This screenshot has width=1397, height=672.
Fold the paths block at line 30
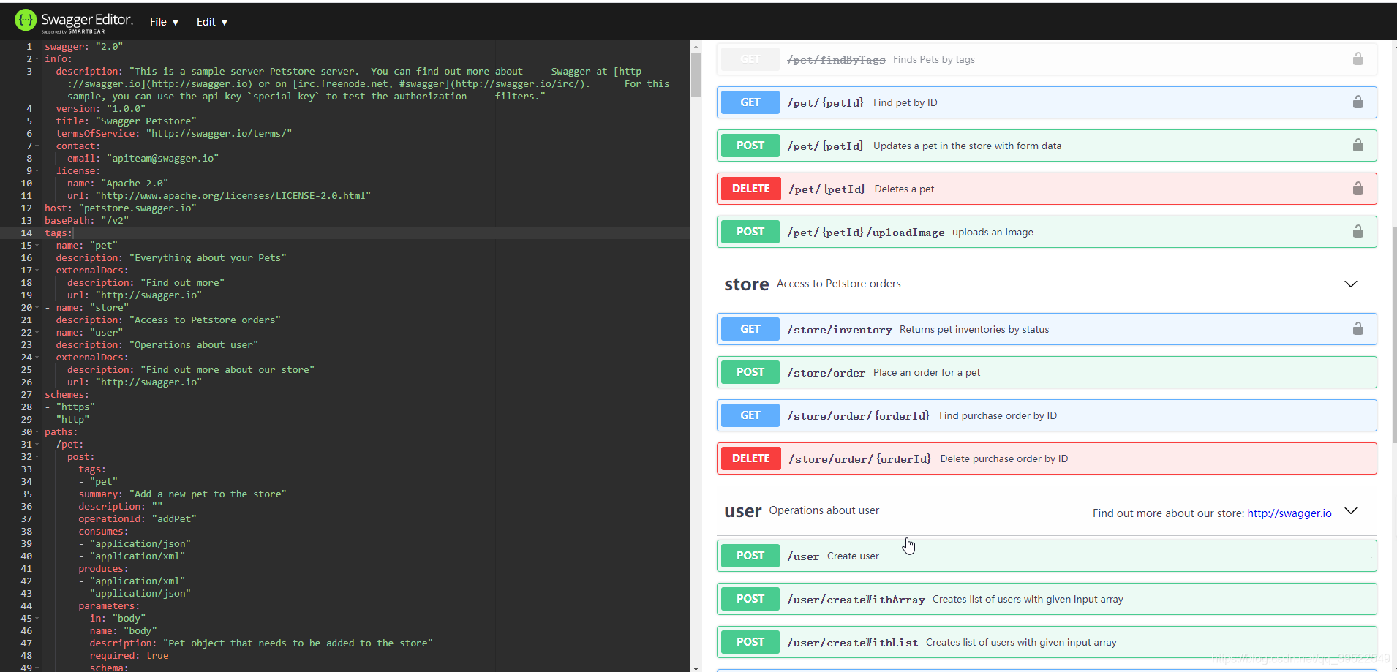tap(37, 432)
